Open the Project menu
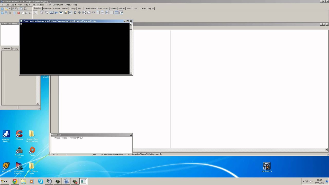Image resolution: width=329 pixels, height=185 pixels. [x=27, y=5]
